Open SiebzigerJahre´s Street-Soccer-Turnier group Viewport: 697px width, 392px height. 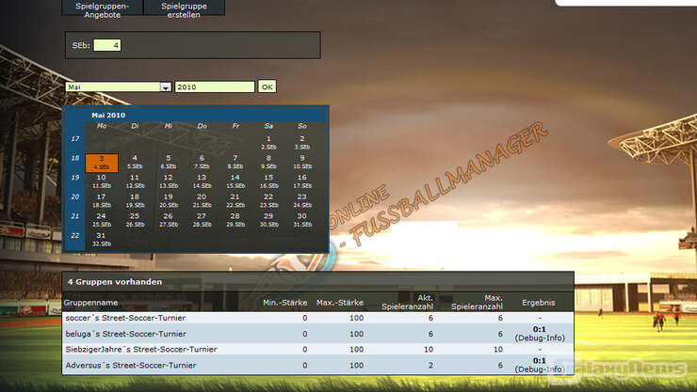(x=141, y=350)
